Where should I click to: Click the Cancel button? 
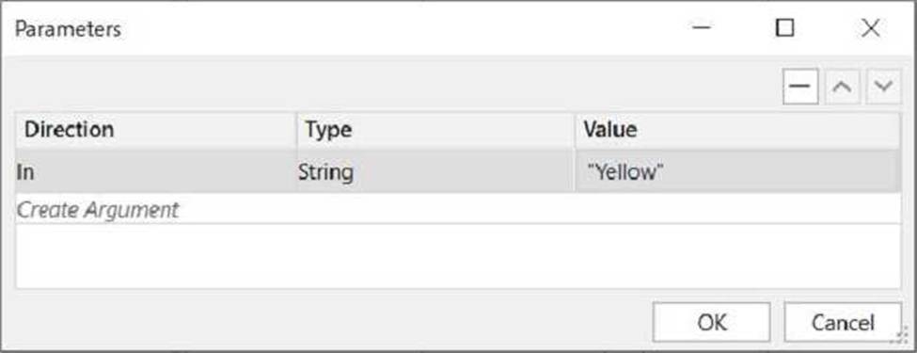click(x=843, y=322)
